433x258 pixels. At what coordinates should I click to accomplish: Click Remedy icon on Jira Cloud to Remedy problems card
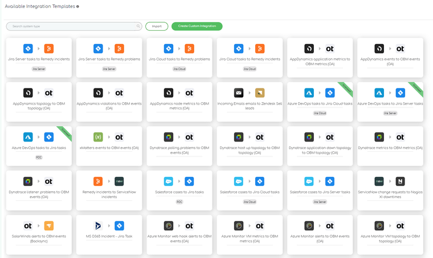tap(189, 49)
